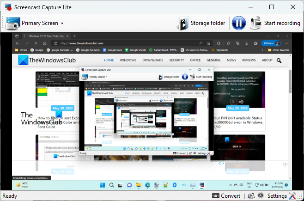Open the Others bookmarks folder

pyautogui.click(x=21, y=50)
